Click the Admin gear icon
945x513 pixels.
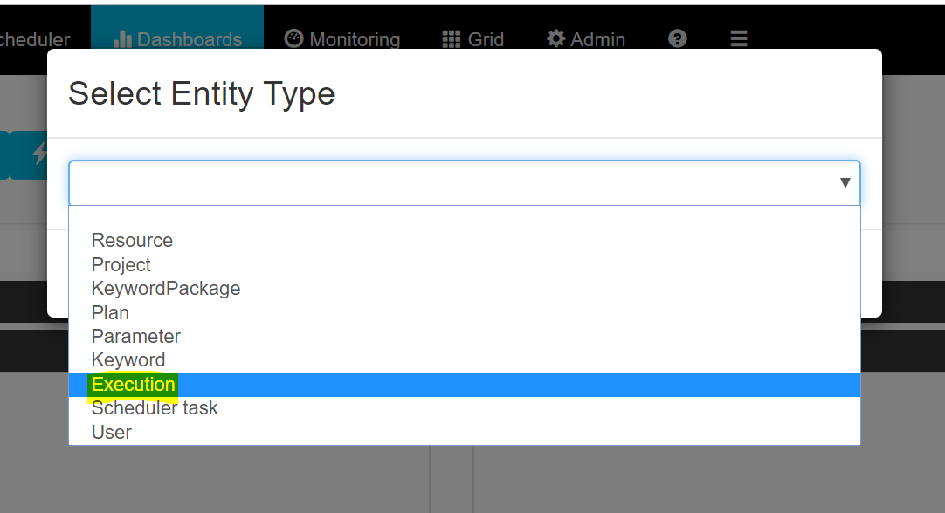[555, 39]
